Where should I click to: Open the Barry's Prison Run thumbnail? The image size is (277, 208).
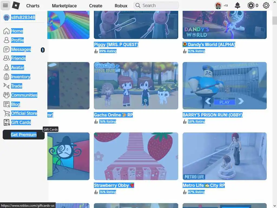pos(225,86)
